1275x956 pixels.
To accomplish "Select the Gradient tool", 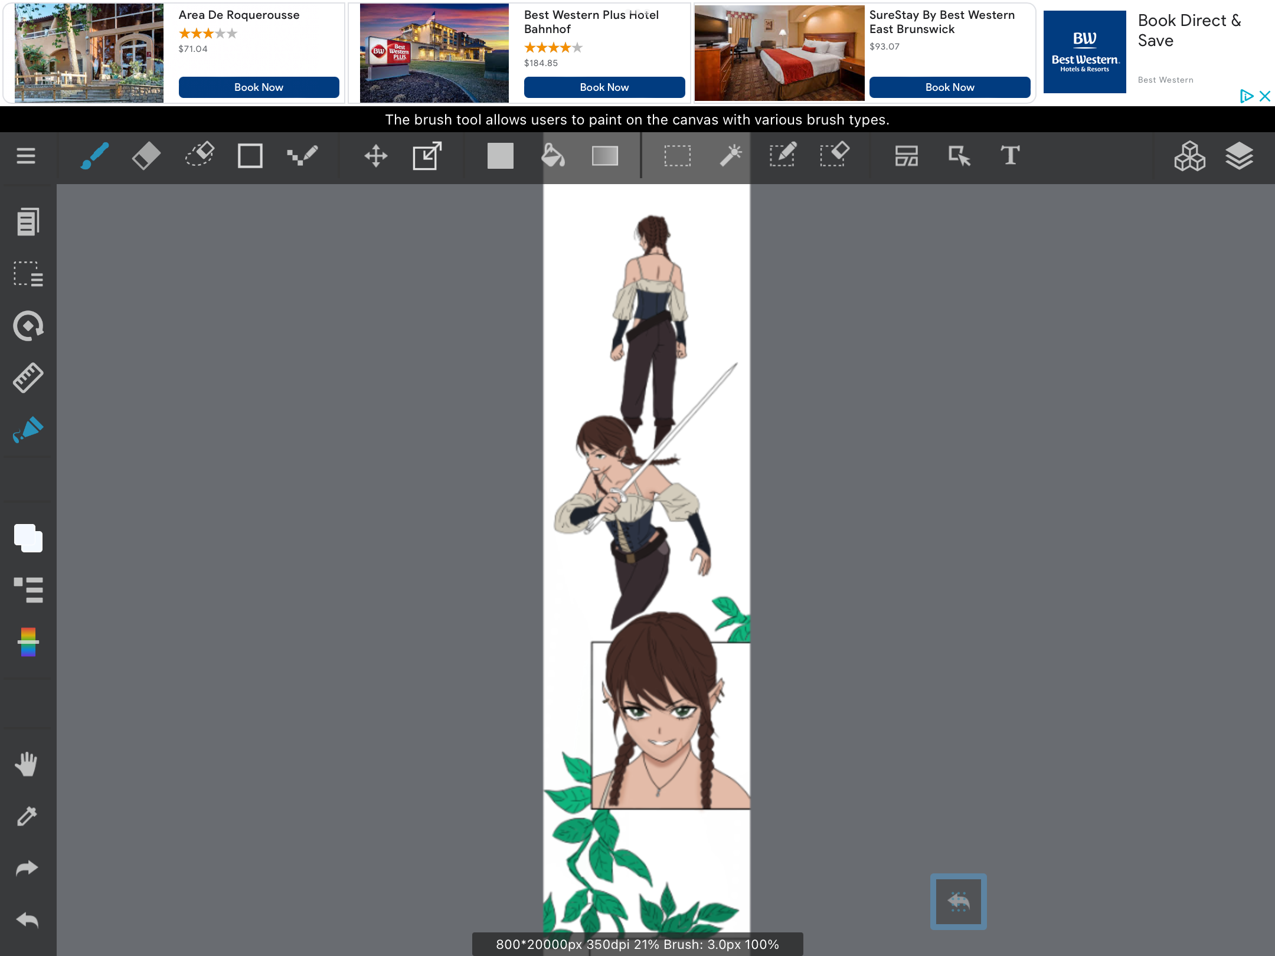I will pyautogui.click(x=604, y=156).
